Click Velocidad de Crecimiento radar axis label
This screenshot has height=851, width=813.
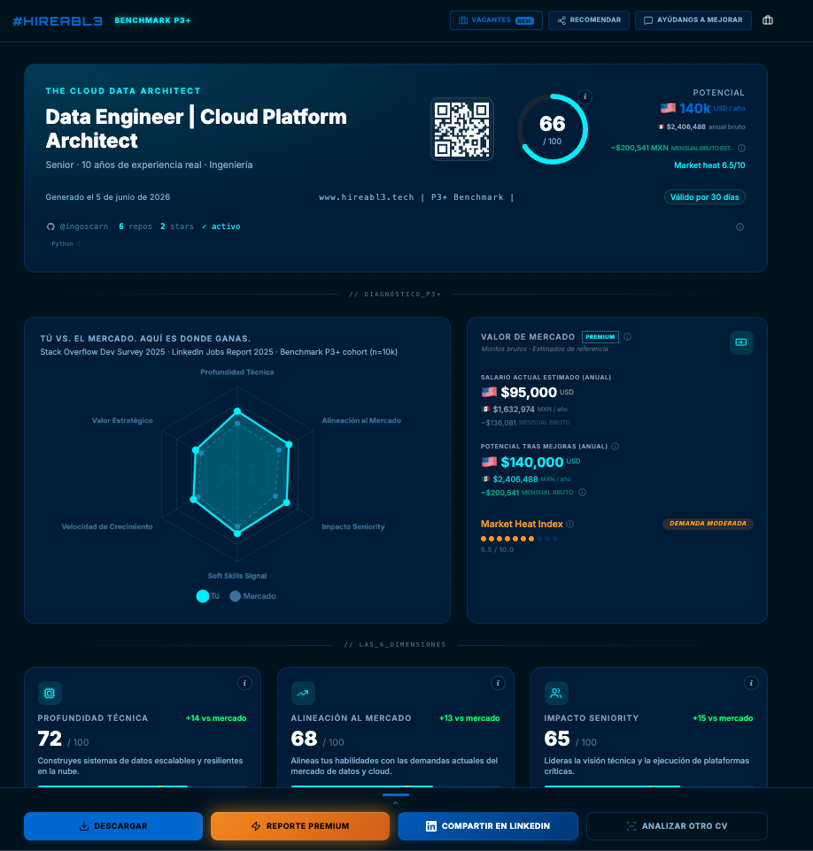(x=107, y=526)
